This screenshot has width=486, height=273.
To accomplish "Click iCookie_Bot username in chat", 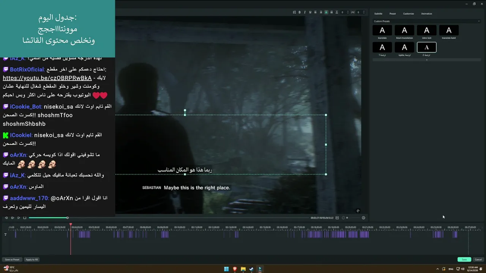I will [26, 107].
